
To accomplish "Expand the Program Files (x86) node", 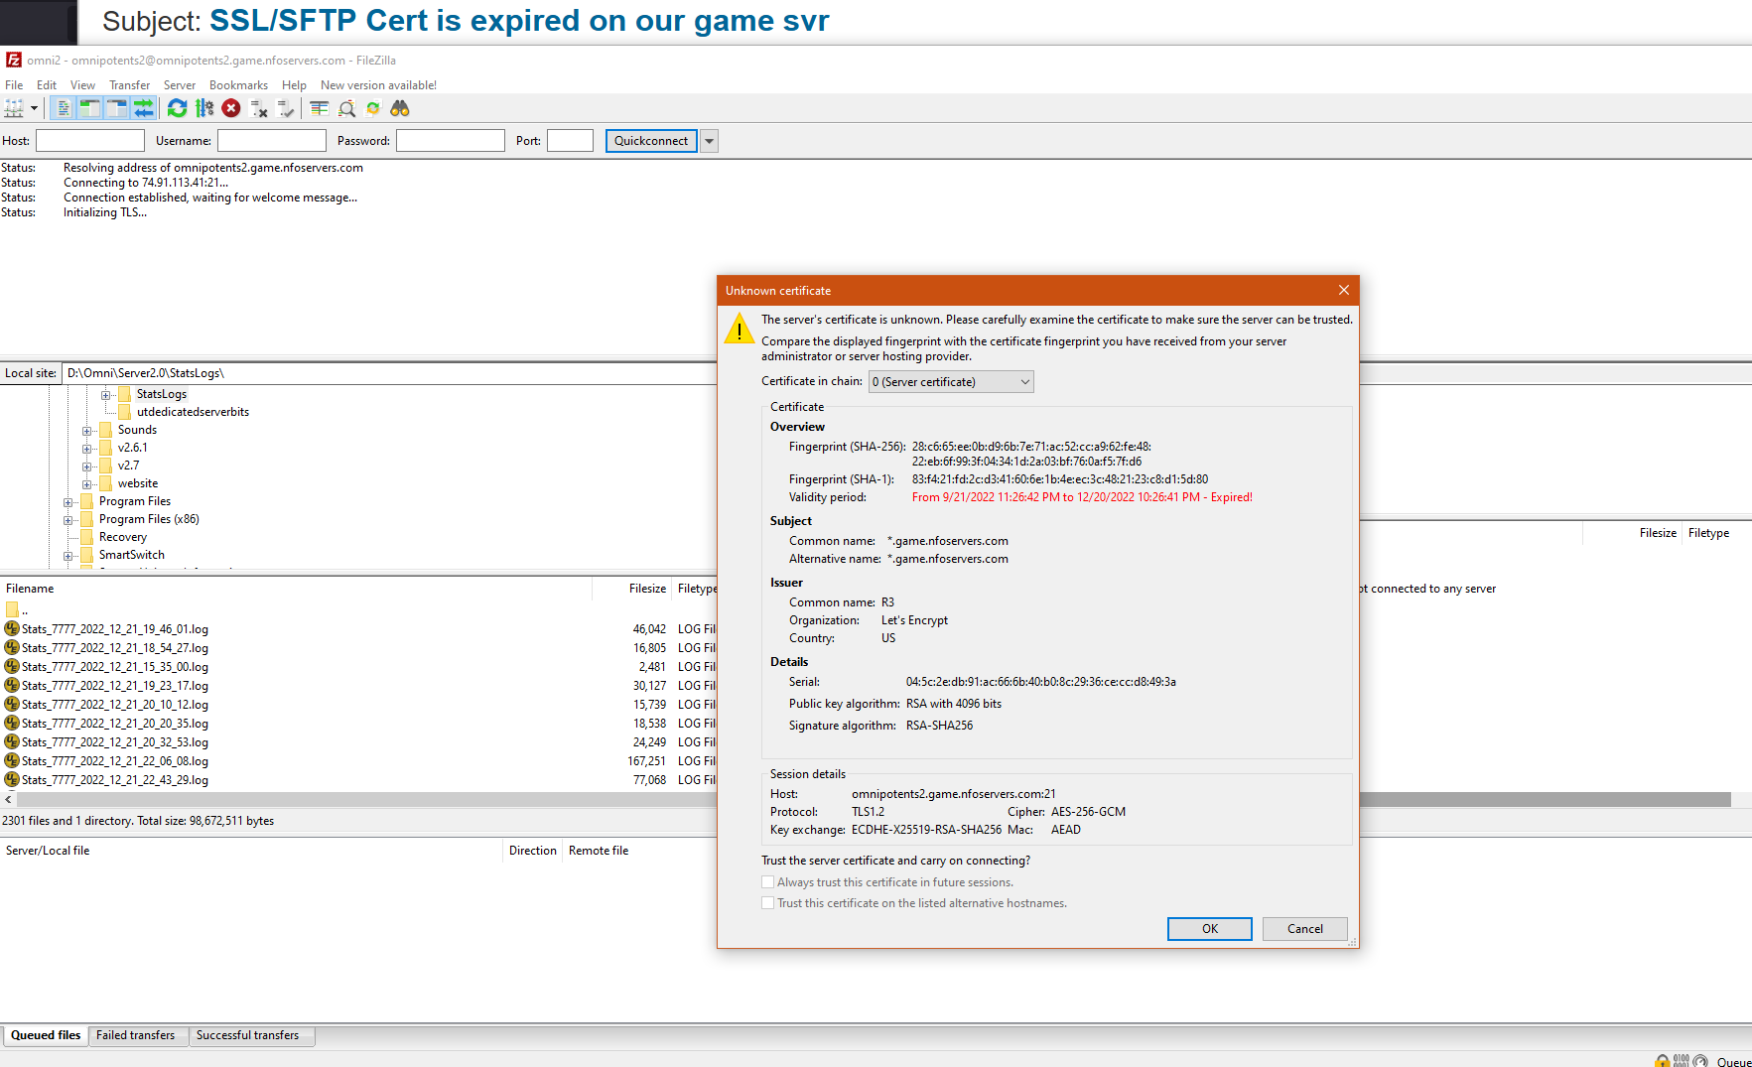I will 67,520.
